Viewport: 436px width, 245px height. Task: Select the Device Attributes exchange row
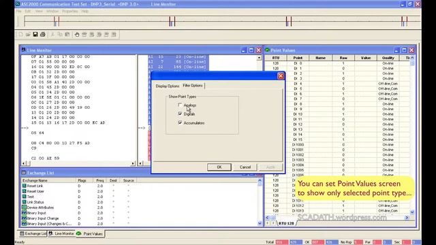tap(139, 208)
